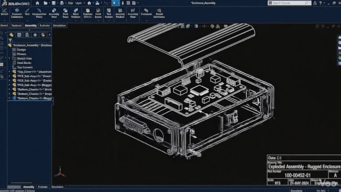Open a file with the folder icon

45,3
